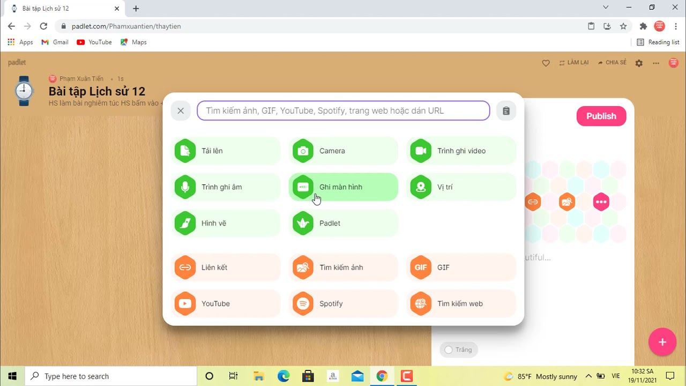
Task: Select the GIF search option
Action: point(461,268)
